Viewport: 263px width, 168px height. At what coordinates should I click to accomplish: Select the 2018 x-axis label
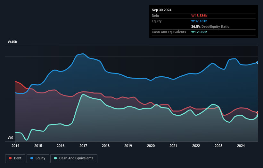point(106,146)
